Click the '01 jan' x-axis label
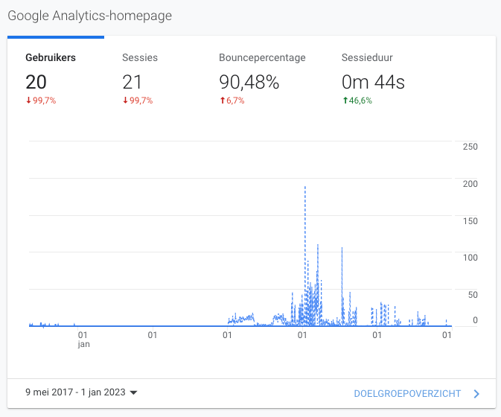 (83, 340)
